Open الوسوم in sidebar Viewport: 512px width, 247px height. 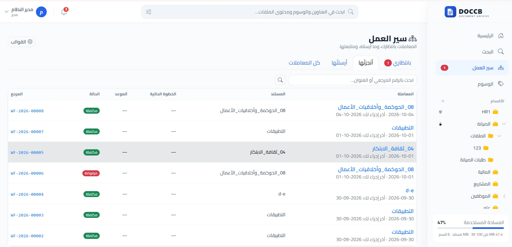[473, 84]
